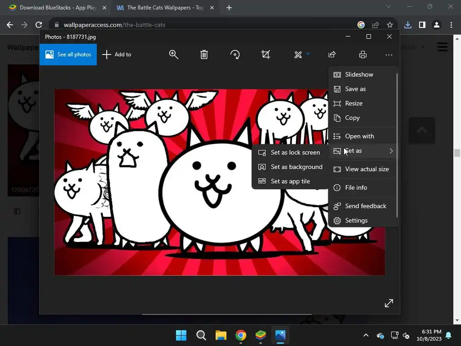Choose Copy from the menu
The width and height of the screenshot is (461, 346).
pos(362,118)
